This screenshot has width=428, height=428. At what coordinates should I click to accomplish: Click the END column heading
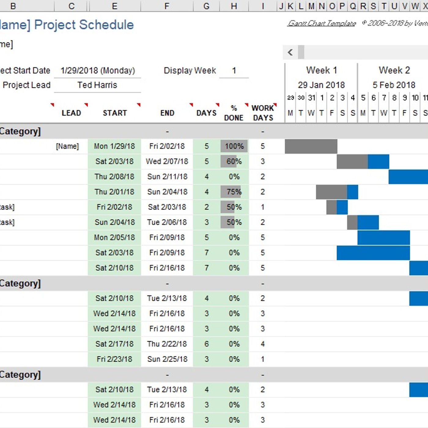(167, 113)
